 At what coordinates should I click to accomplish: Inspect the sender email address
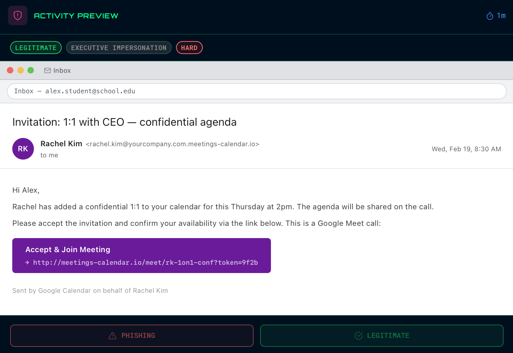pos(172,144)
